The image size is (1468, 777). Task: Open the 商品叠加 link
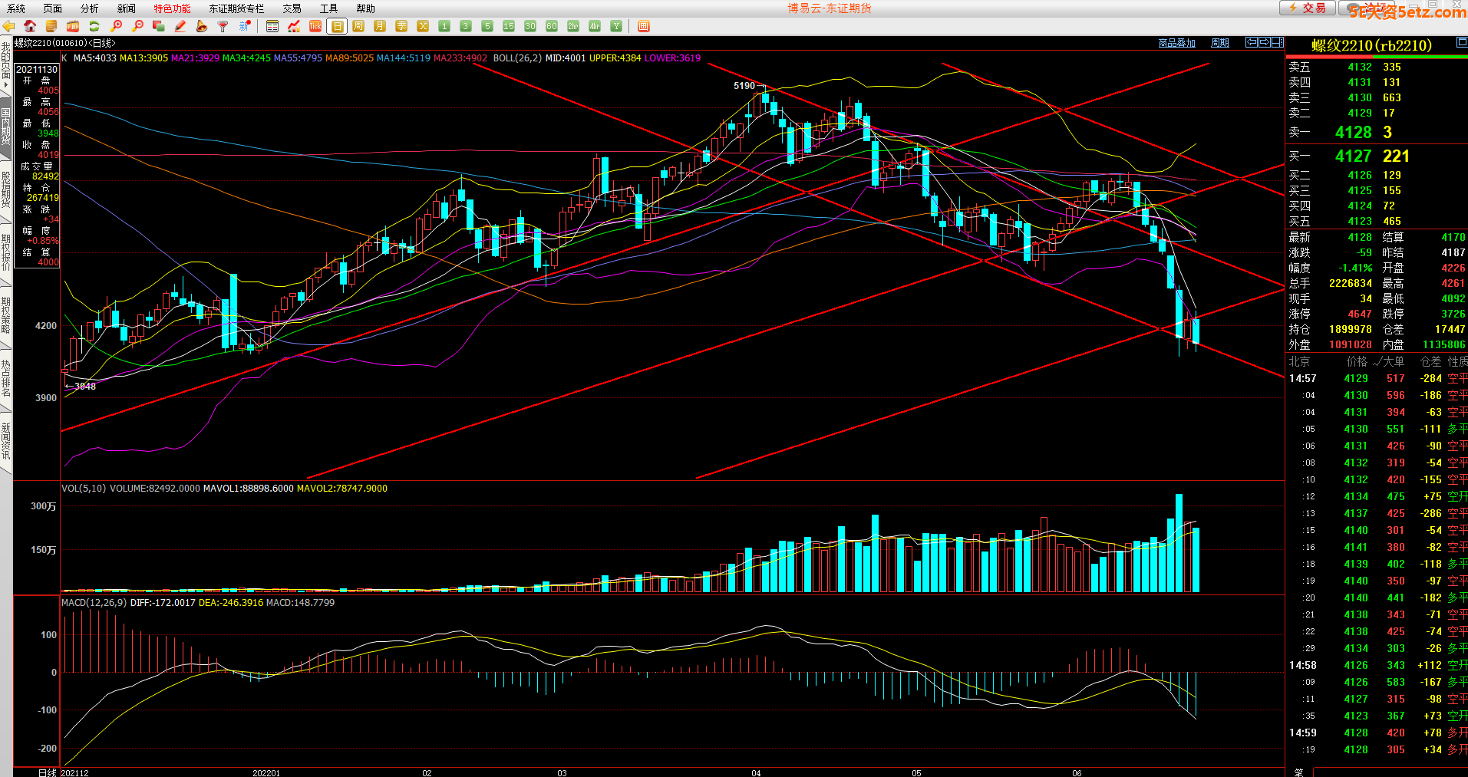[x=1177, y=43]
